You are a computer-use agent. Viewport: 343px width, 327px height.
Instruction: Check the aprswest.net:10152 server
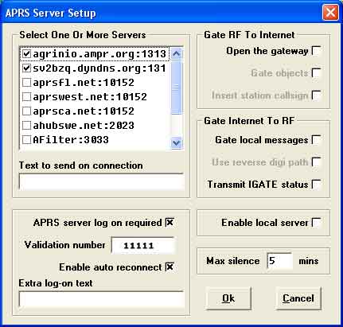click(26, 97)
